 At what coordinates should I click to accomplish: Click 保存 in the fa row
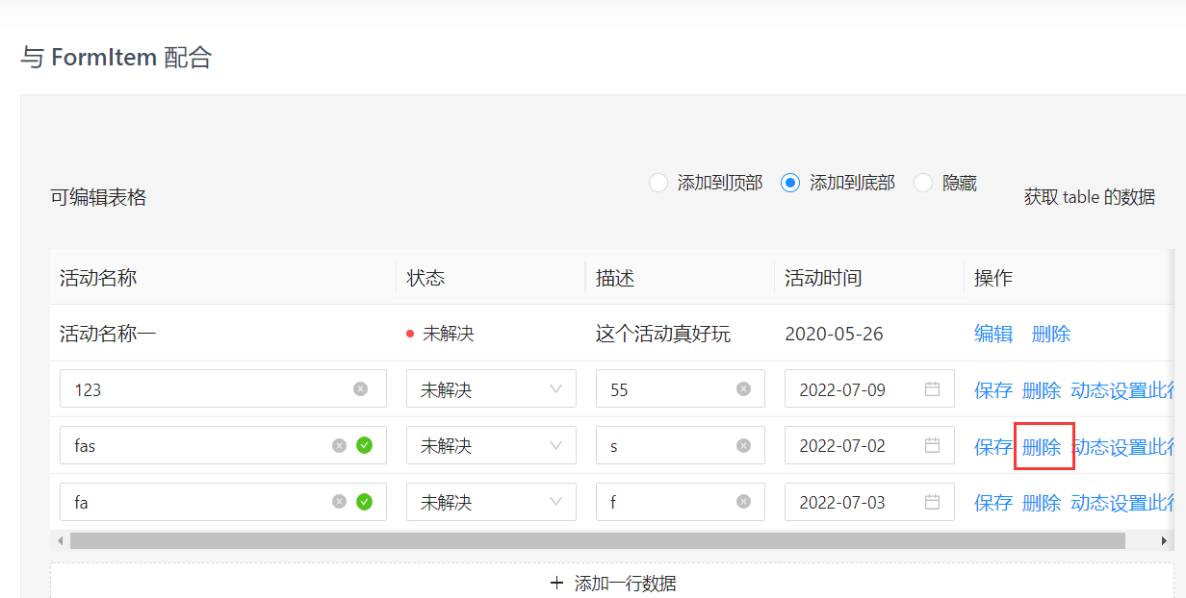click(993, 502)
